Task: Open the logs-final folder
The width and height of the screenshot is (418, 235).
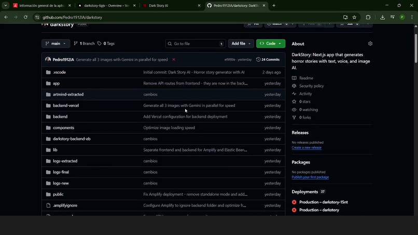Action: tap(61, 172)
